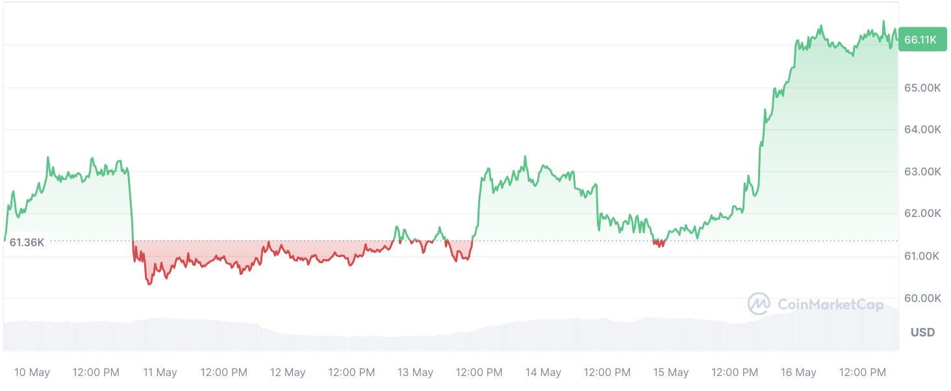Click the 14 May date label
This screenshot has height=391, width=951.
(544, 373)
